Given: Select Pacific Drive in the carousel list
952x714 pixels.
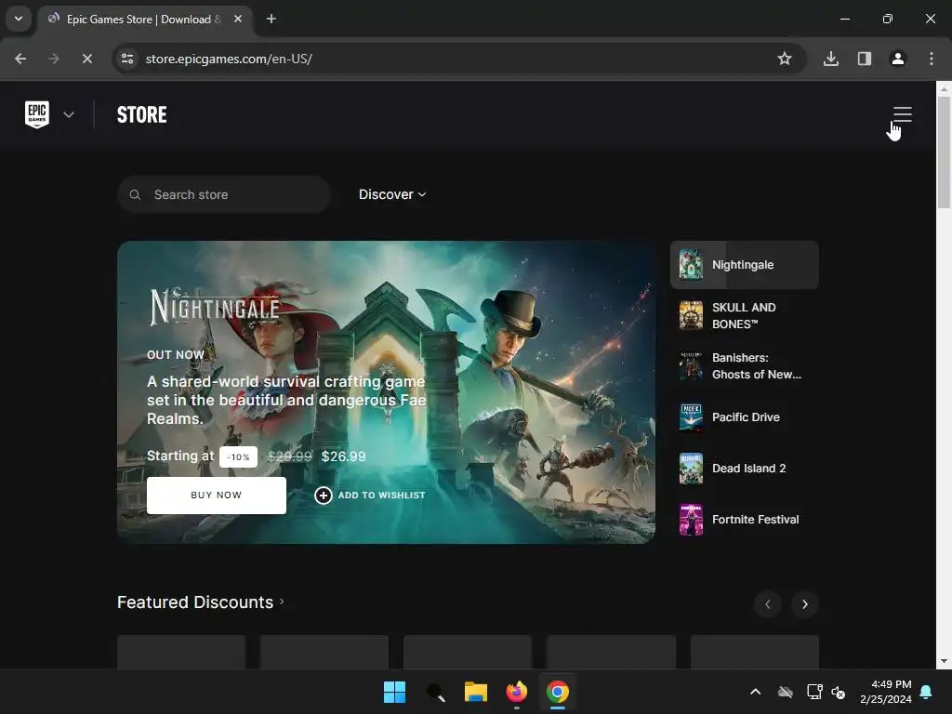Looking at the screenshot, I should click(745, 417).
